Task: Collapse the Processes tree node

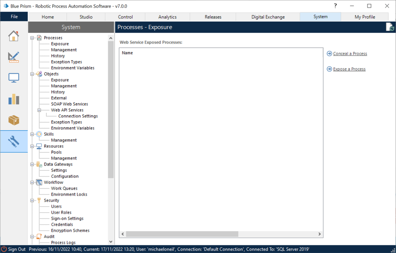Action: [x=32, y=38]
